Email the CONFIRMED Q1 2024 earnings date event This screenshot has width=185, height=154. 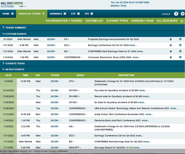click(x=180, y=51)
